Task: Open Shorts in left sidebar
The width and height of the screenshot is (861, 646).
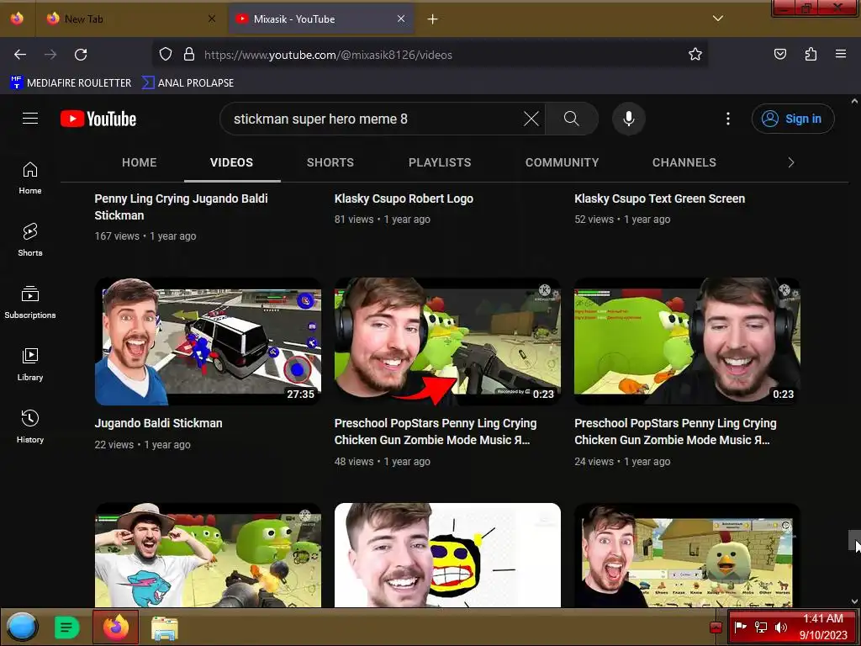Action: [30, 240]
